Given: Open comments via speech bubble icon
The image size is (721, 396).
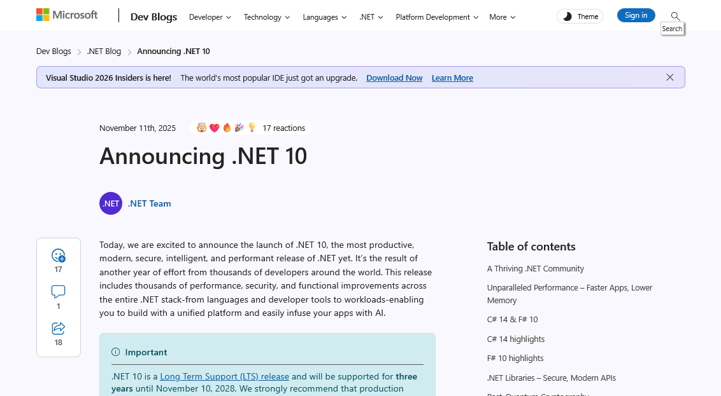Looking at the screenshot, I should point(59,292).
